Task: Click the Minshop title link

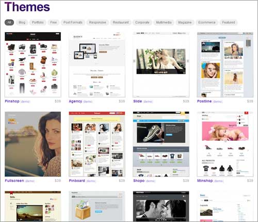Action: 205,181
